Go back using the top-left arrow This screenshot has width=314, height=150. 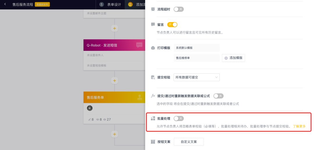(5, 4)
